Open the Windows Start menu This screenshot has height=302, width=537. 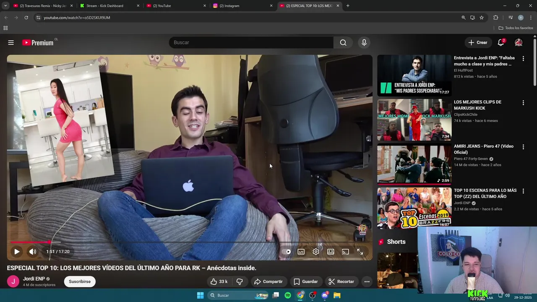pyautogui.click(x=200, y=295)
